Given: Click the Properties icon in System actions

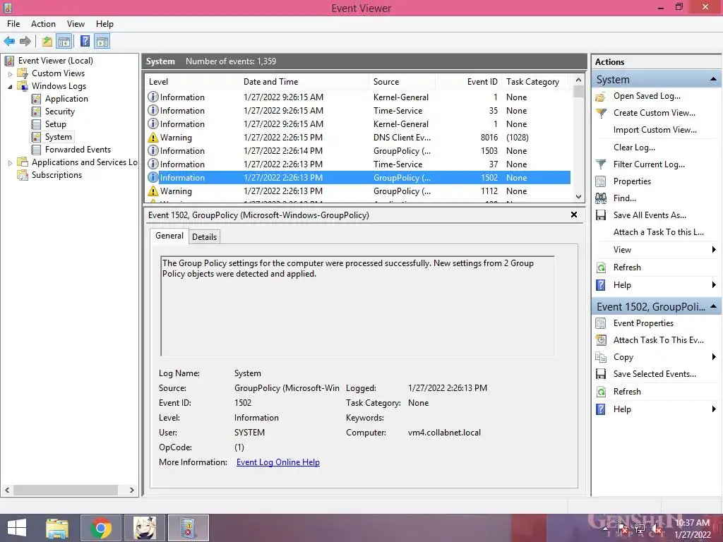Looking at the screenshot, I should point(600,181).
